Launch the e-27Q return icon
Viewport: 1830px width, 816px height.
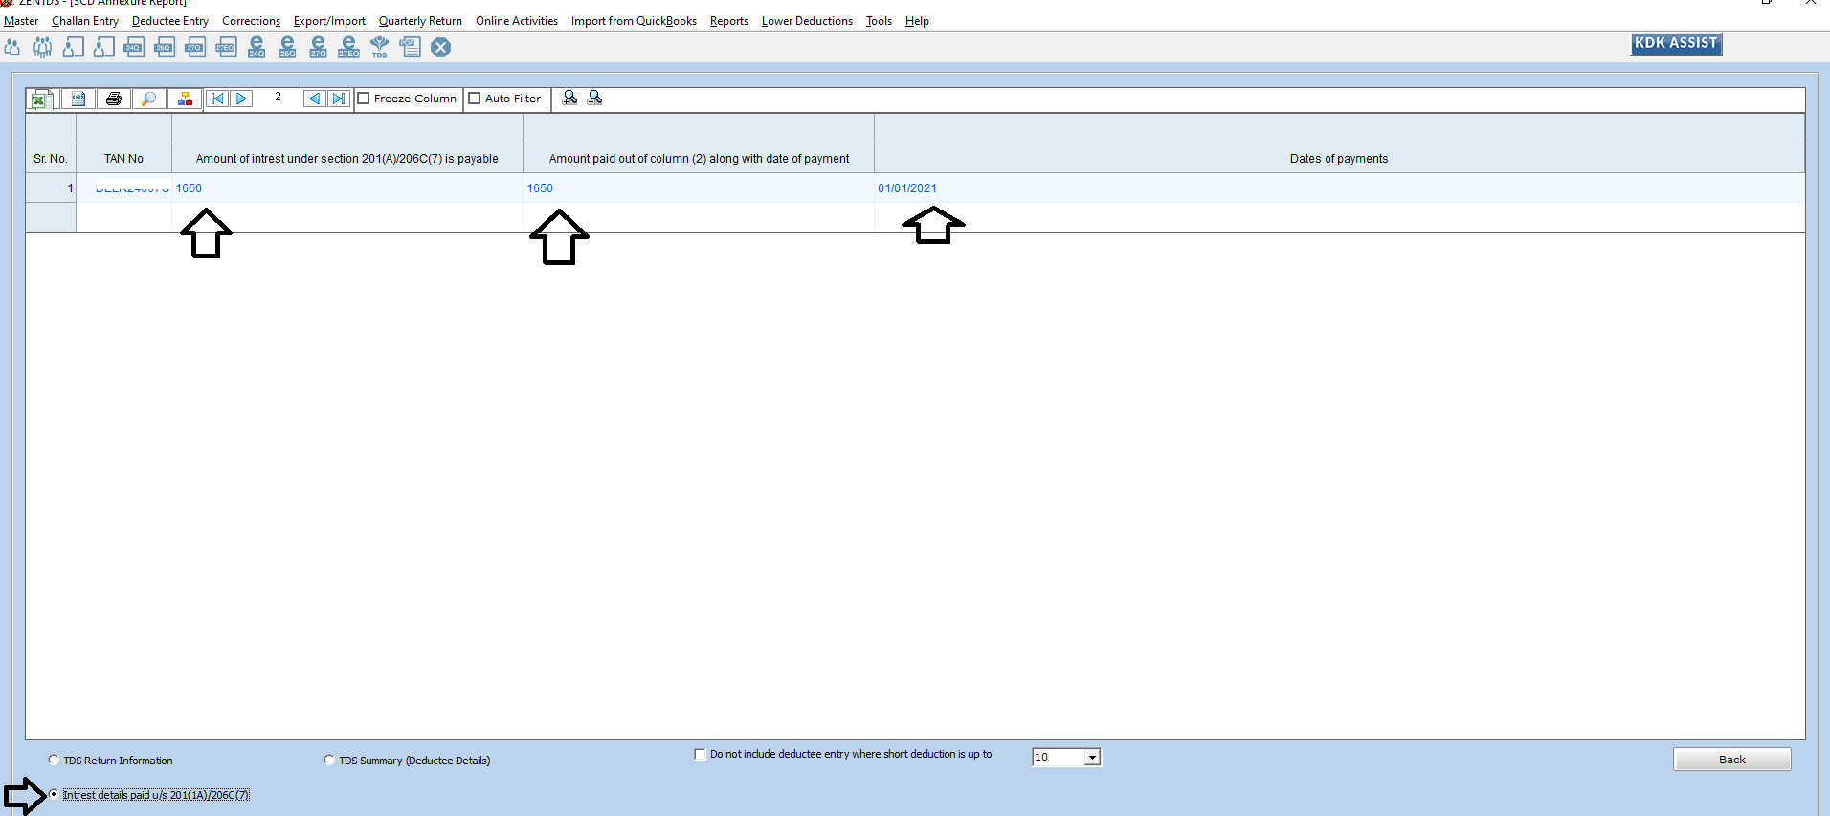[318, 47]
